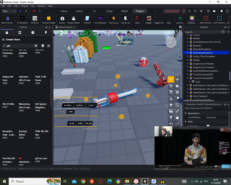Expand the Void Catalyst node

tap(188, 96)
